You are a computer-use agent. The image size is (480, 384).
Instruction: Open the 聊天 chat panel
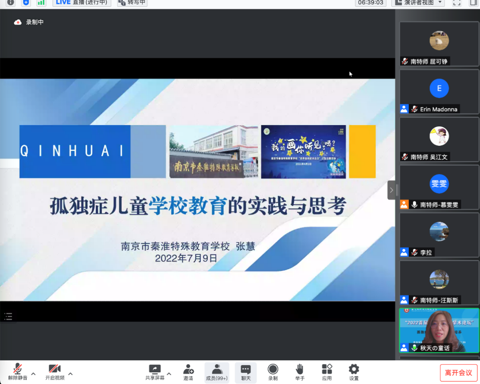pos(246,371)
